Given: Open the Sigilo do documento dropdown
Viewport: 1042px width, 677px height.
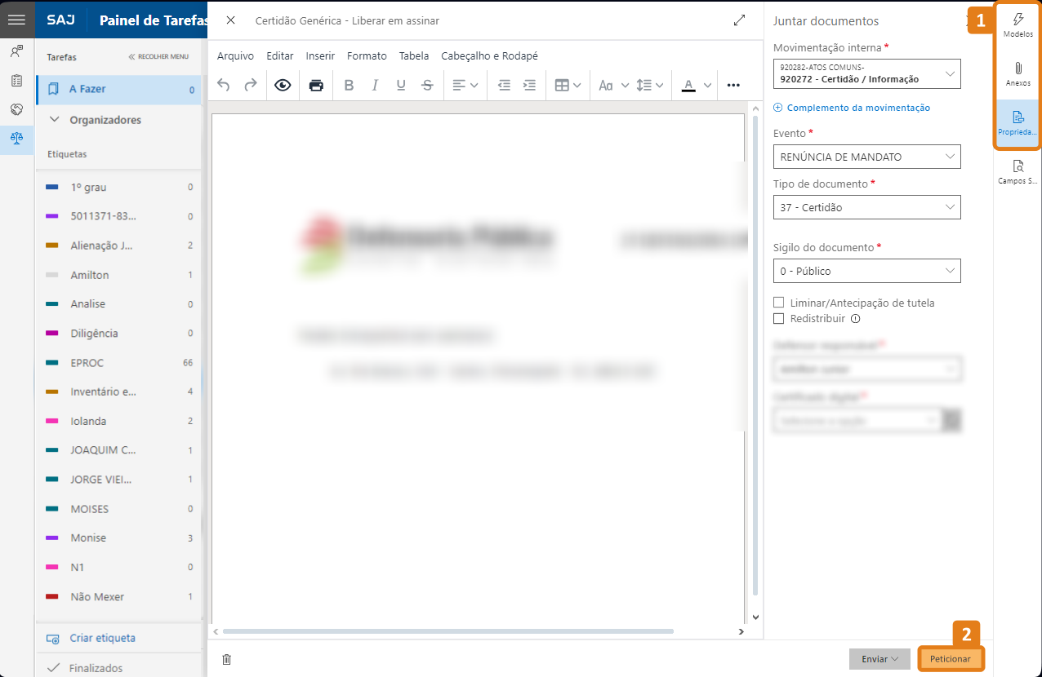Looking at the screenshot, I should [867, 271].
